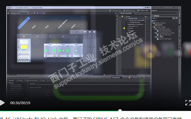Expand the second slot-group dropdown arrow

coord(90,32)
